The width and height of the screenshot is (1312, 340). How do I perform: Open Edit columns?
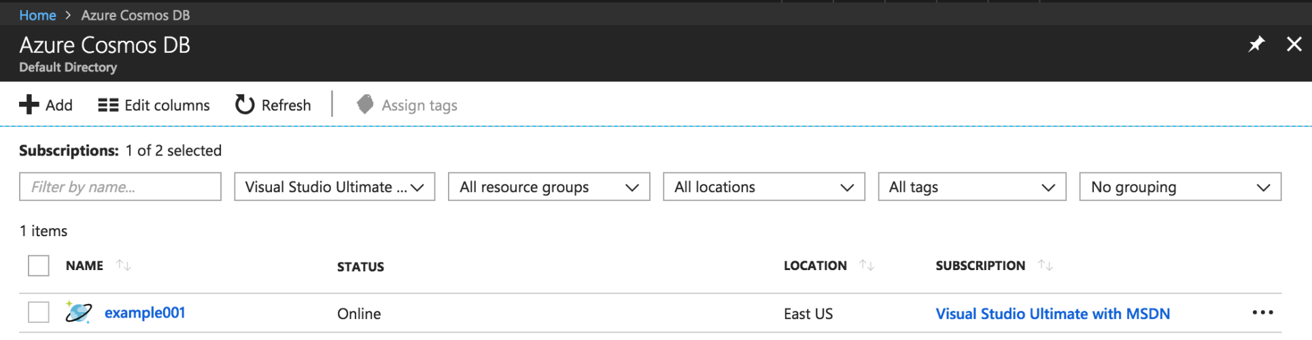click(154, 105)
